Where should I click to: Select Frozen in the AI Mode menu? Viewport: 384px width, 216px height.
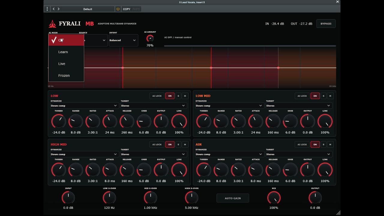[66, 75]
